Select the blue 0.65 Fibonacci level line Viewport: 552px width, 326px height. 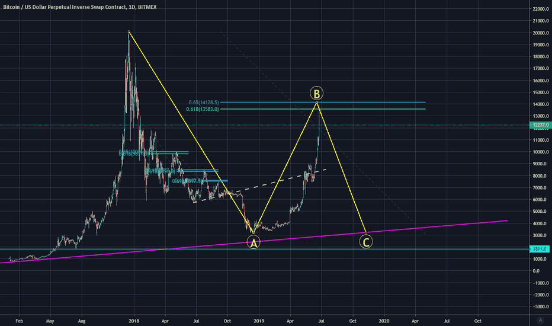(x=322, y=102)
